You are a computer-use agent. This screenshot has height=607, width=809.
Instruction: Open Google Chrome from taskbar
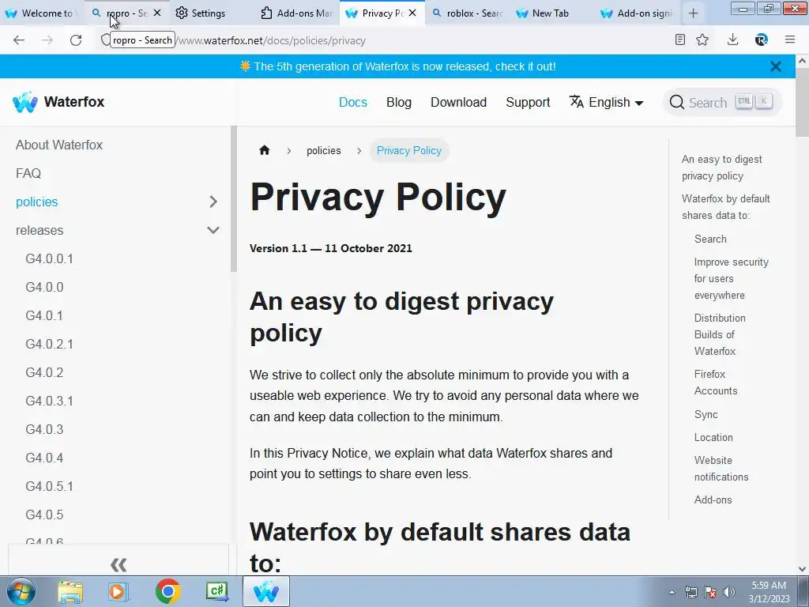[167, 591]
